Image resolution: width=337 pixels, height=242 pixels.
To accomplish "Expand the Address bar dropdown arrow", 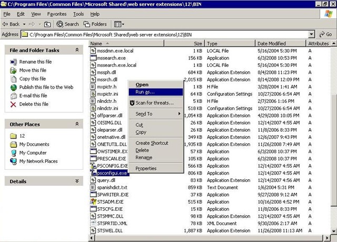I will tap(311, 34).
